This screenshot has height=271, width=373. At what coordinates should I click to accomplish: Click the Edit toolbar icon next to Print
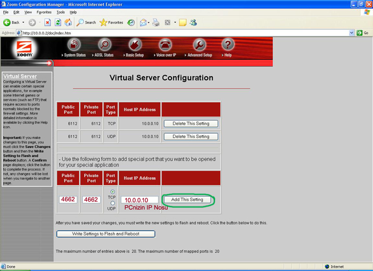click(168, 22)
